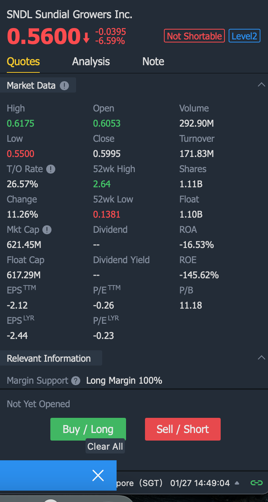This screenshot has width=268, height=502.
Task: Switch to the Analysis tab
Action: (x=91, y=61)
